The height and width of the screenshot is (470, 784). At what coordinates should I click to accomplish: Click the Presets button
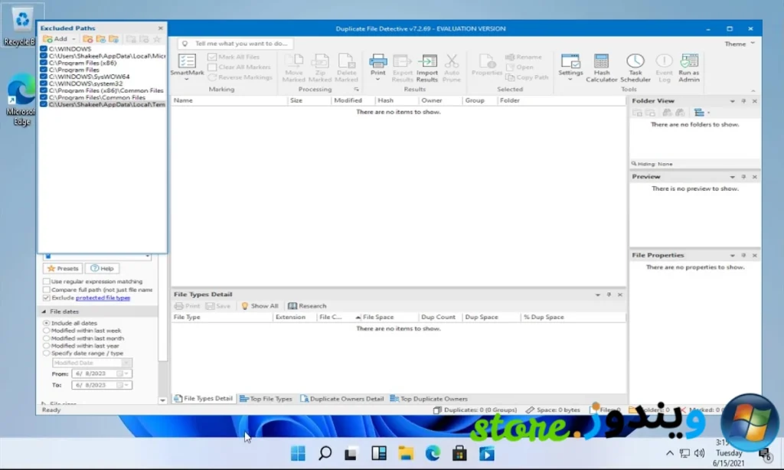(x=63, y=269)
